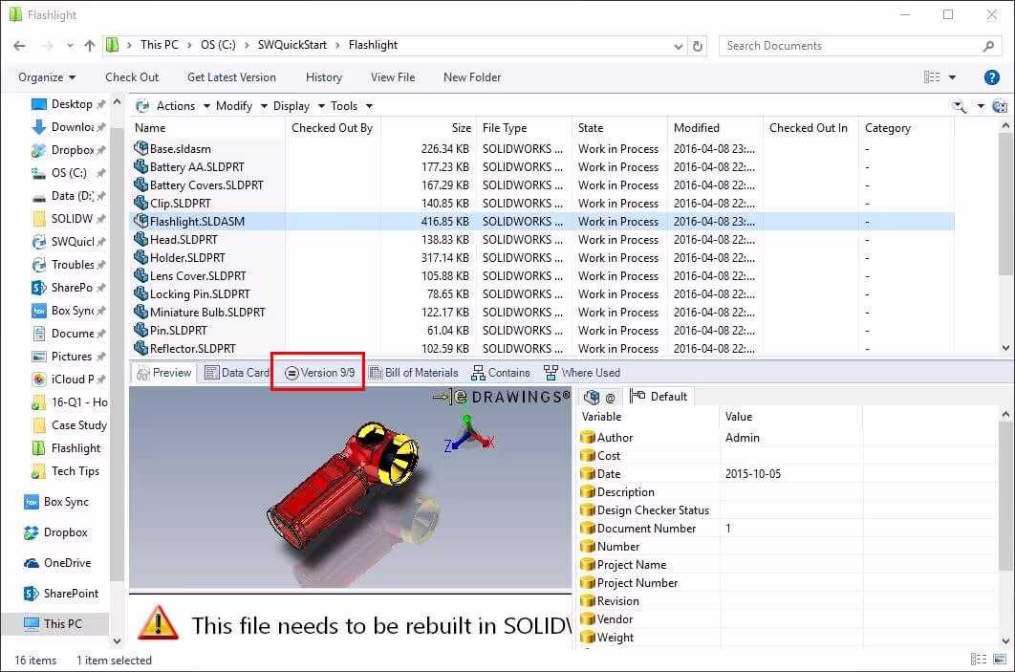Open the Version 9/9 tab
This screenshot has height=672, width=1015.
[320, 373]
